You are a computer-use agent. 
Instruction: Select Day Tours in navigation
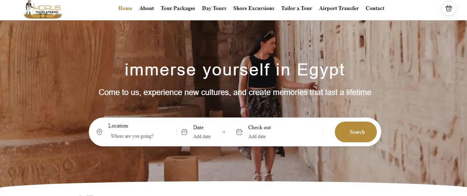[214, 8]
